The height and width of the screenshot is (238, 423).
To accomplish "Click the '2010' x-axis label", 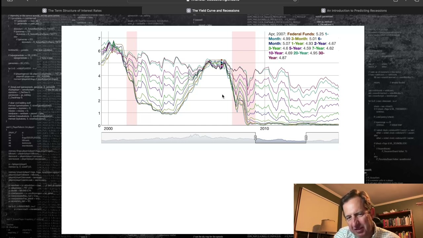I will click(x=264, y=129).
